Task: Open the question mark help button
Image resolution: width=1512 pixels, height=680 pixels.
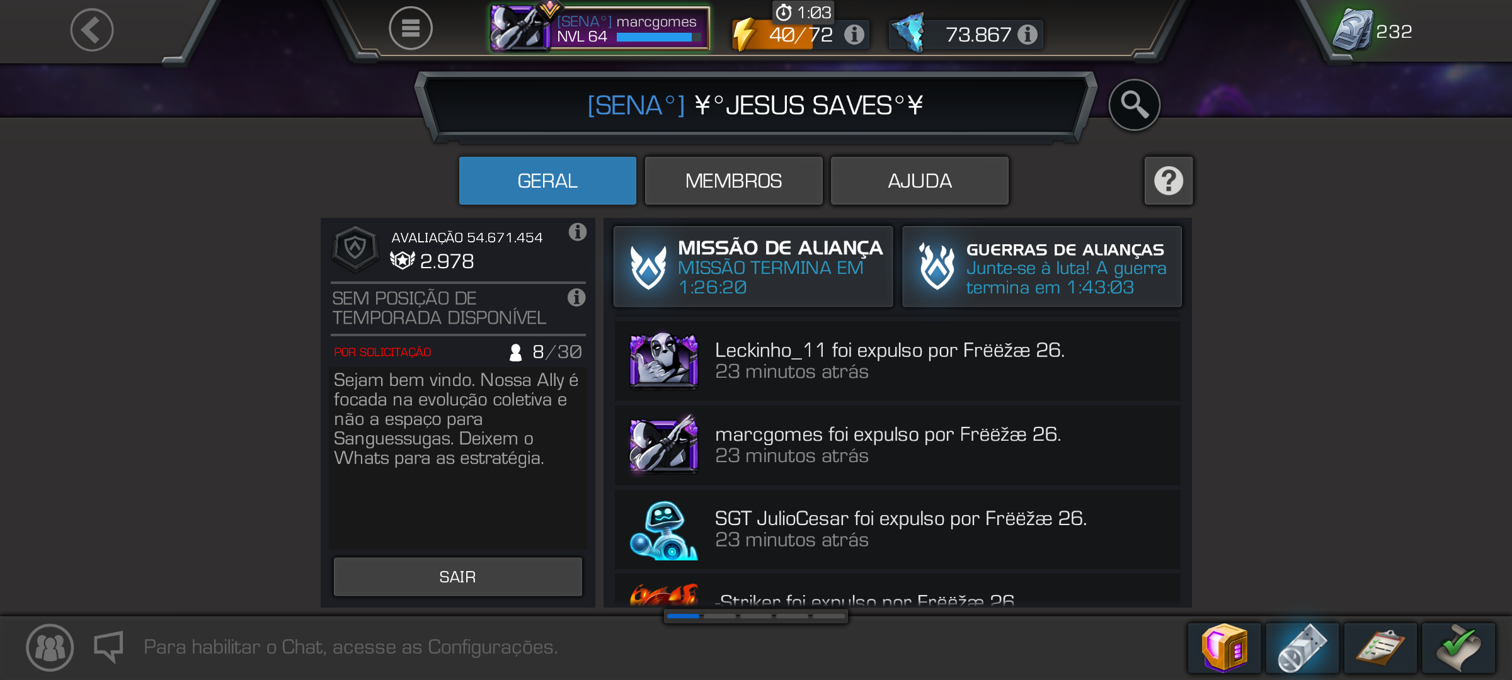Action: 1169,181
